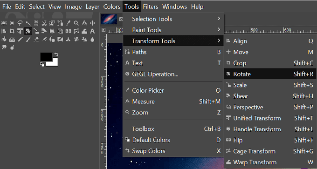Select the Bucket Fill tool
Screen dimensions: 317x169
(x=4, y=40)
